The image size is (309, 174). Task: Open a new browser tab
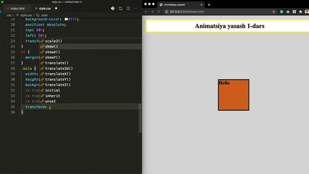click(x=209, y=5)
